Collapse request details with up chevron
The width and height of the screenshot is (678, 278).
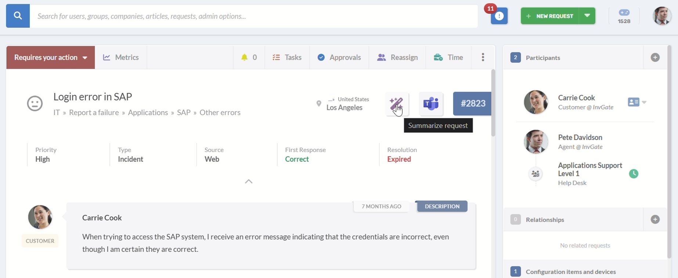pos(249,181)
